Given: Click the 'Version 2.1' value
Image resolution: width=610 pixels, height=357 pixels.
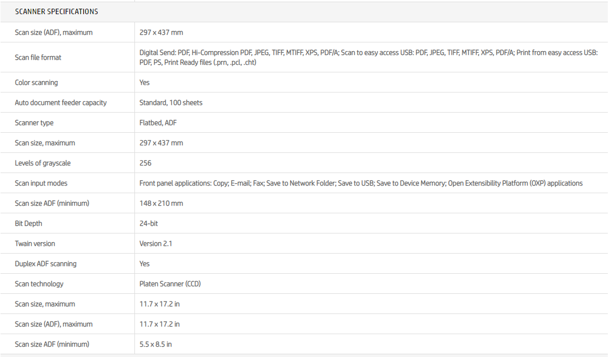Looking at the screenshot, I should coord(156,244).
